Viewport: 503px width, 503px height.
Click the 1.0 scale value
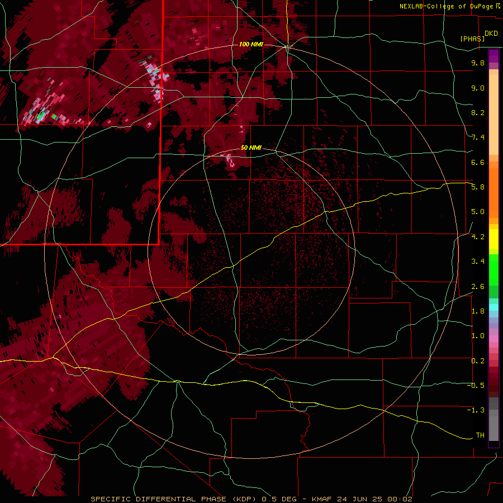click(x=478, y=336)
